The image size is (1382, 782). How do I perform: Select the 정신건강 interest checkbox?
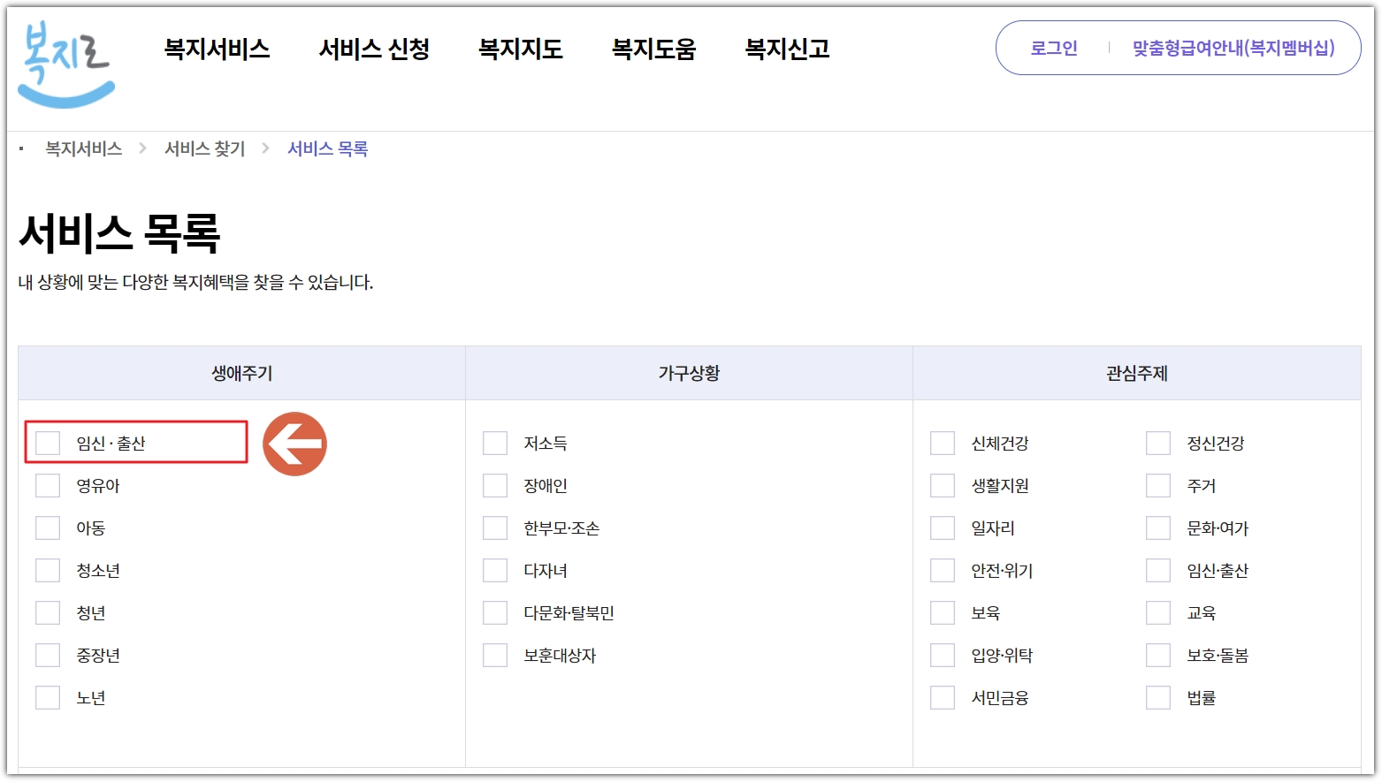1158,442
